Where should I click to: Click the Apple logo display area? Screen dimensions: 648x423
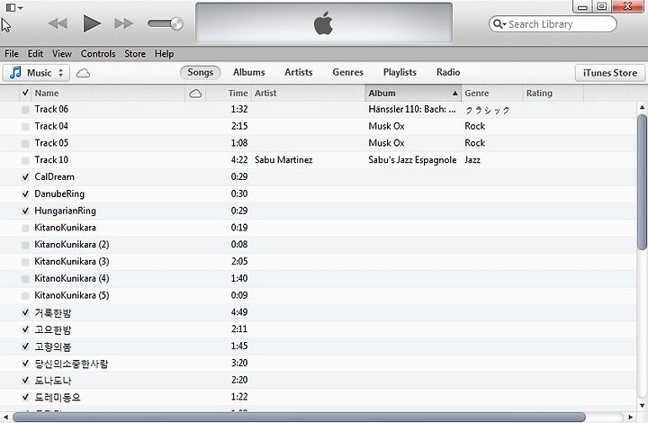pyautogui.click(x=324, y=22)
